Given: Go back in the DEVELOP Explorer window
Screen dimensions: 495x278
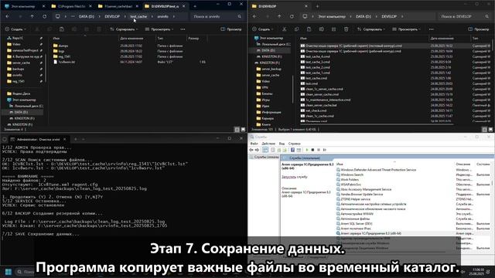Looking at the screenshot, I should click(254, 16).
